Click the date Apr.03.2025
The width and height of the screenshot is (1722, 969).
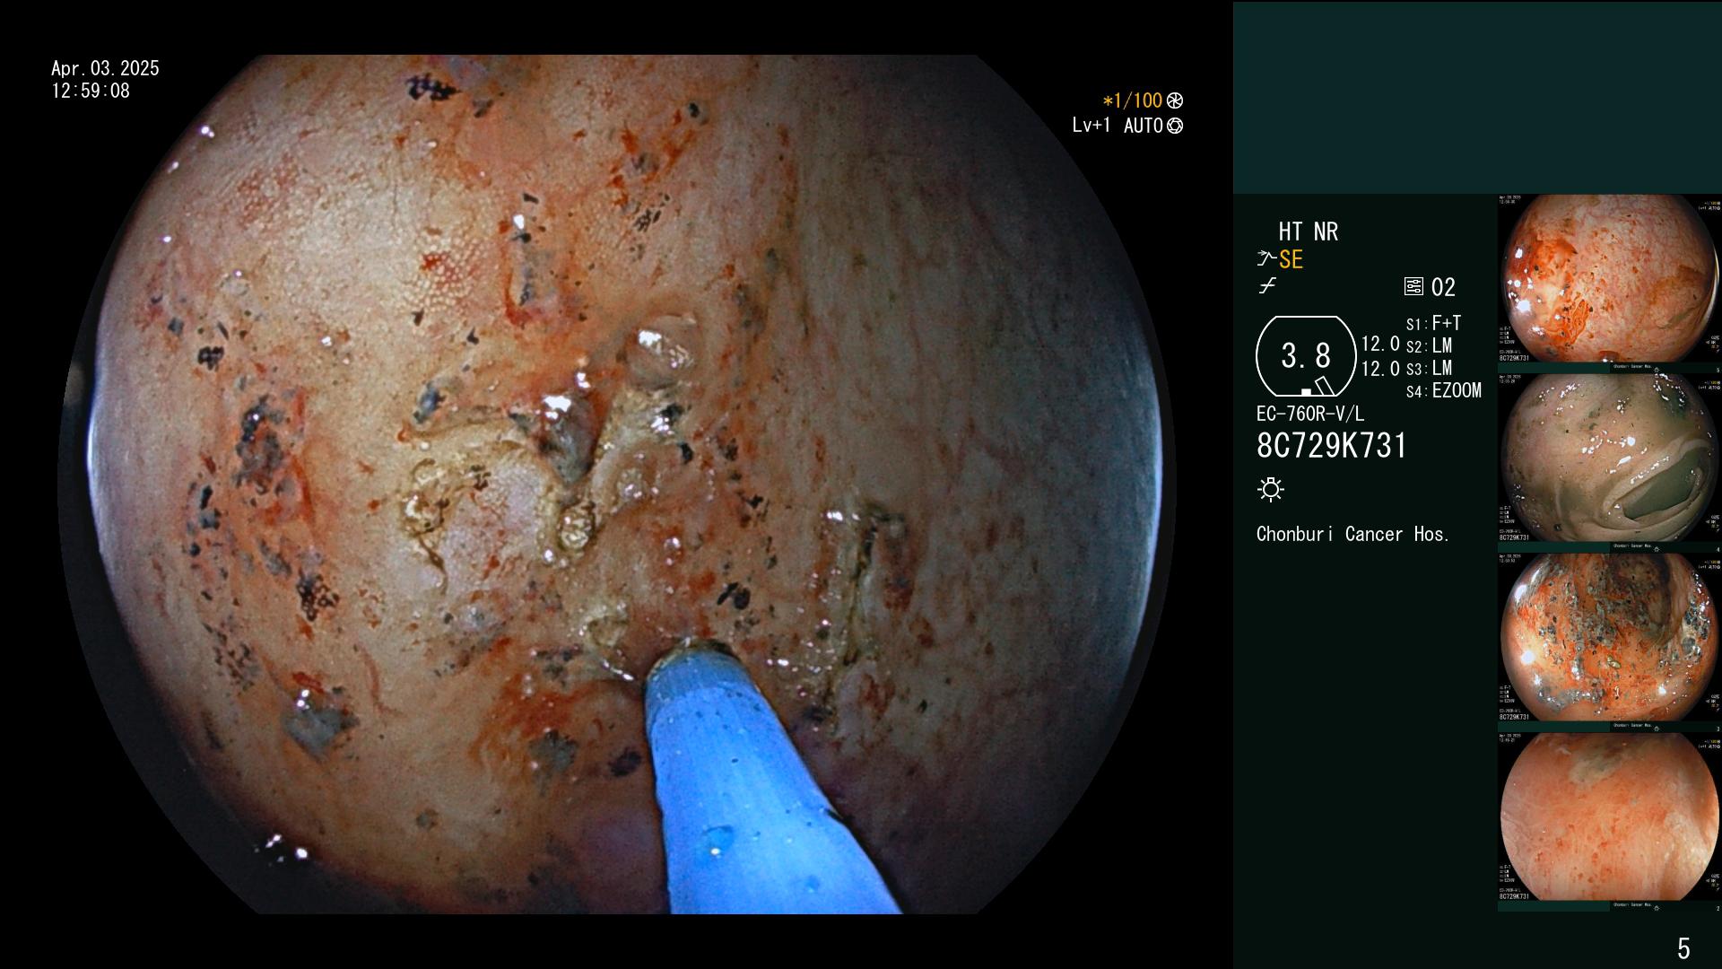(x=105, y=68)
